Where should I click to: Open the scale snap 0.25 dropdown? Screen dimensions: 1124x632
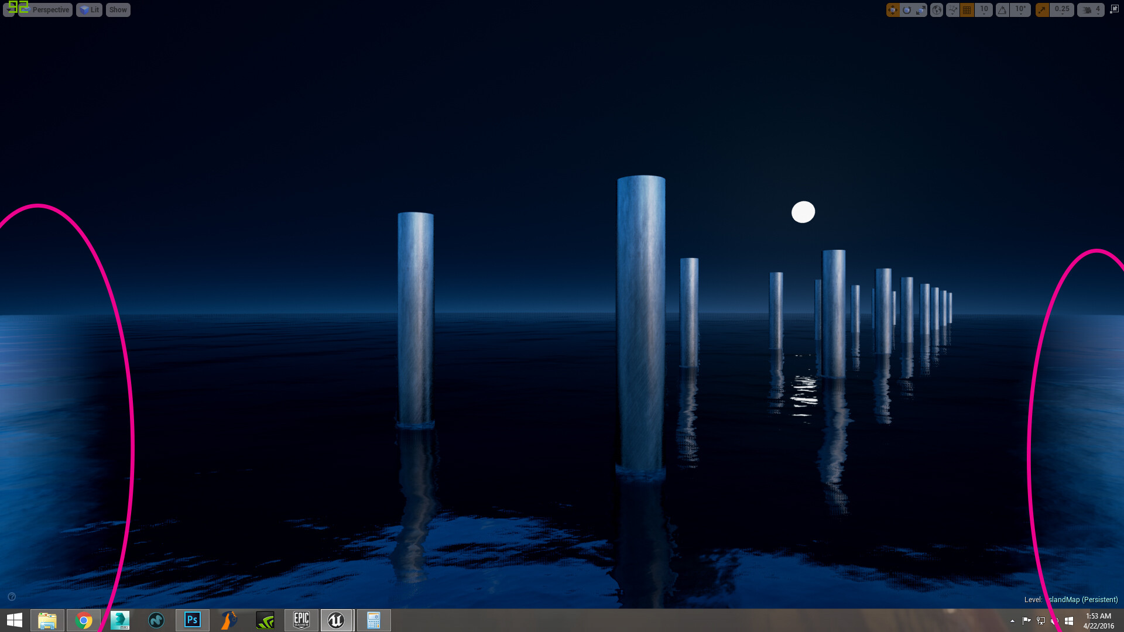[1062, 10]
